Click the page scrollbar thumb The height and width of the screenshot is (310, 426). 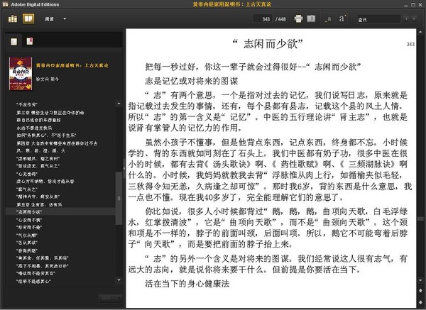point(420,218)
